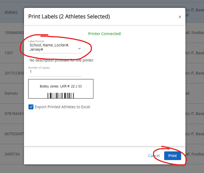Select athlete row 2017CCBSE
This screenshot has height=173, width=204.
[x=12, y=73]
